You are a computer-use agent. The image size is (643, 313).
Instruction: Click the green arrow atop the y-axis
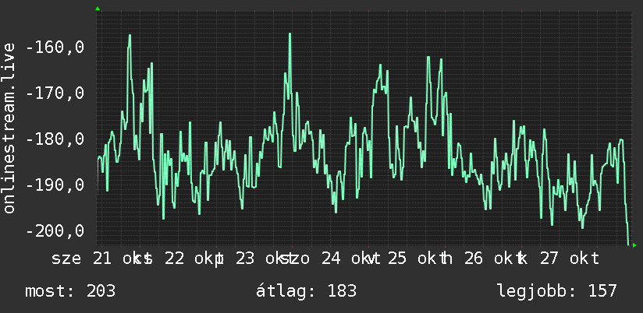tap(98, 9)
